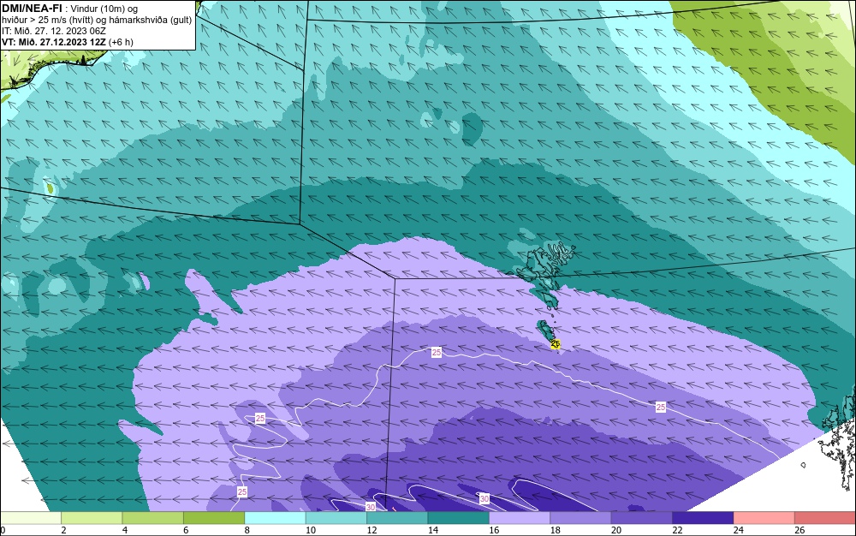856x536 pixels.
Task: Click the 'IT: Mið. 27. 12. 2023 06Z' line
Action: pos(54,31)
